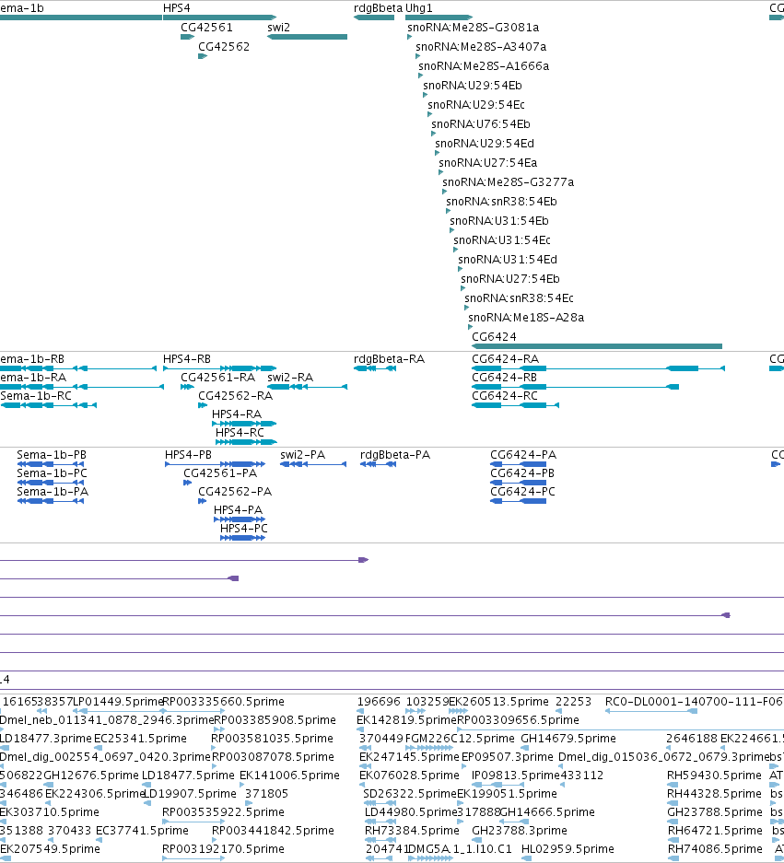Click the snoRNA:Me28S-A1666a label
784x863 pixels.
(484, 66)
